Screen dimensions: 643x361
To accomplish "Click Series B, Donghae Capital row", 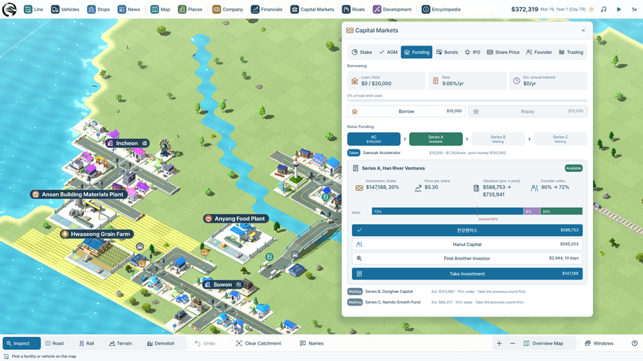I will pos(467,291).
